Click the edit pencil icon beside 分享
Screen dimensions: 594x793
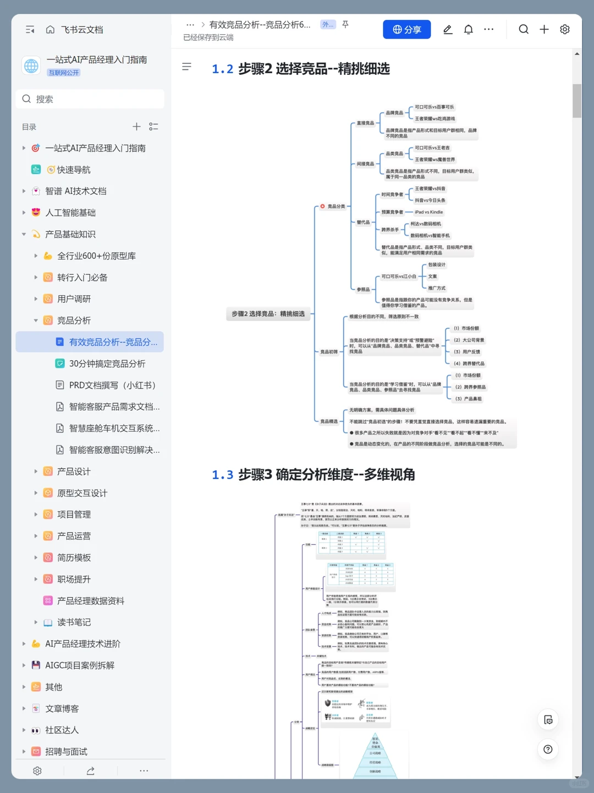click(x=448, y=29)
